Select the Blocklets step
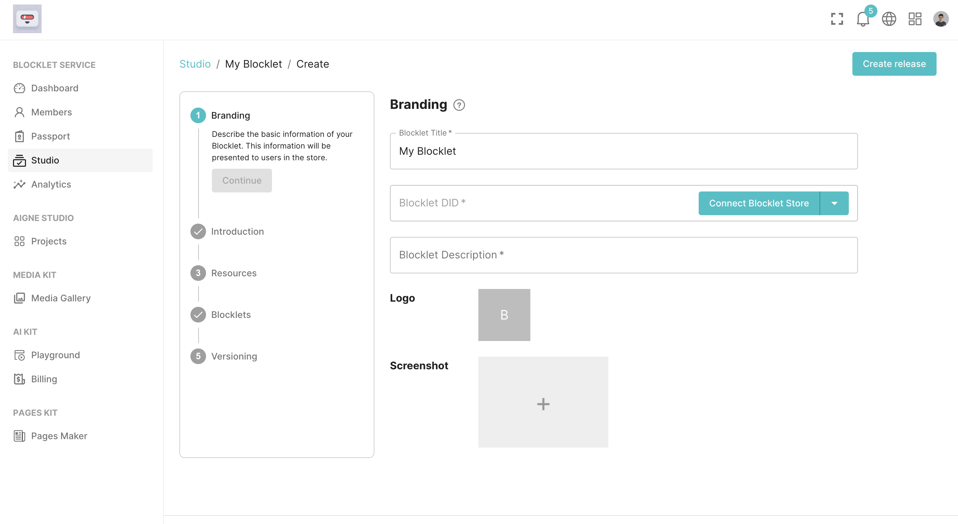 coord(231,315)
